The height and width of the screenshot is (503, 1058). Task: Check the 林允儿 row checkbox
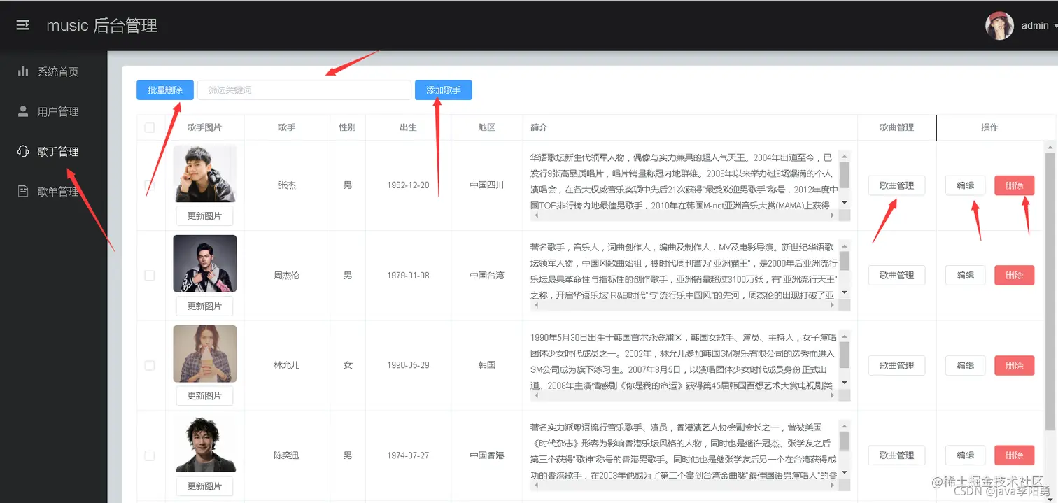[149, 365]
